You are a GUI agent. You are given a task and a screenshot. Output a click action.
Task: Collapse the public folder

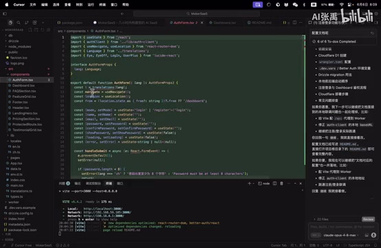coord(13,52)
